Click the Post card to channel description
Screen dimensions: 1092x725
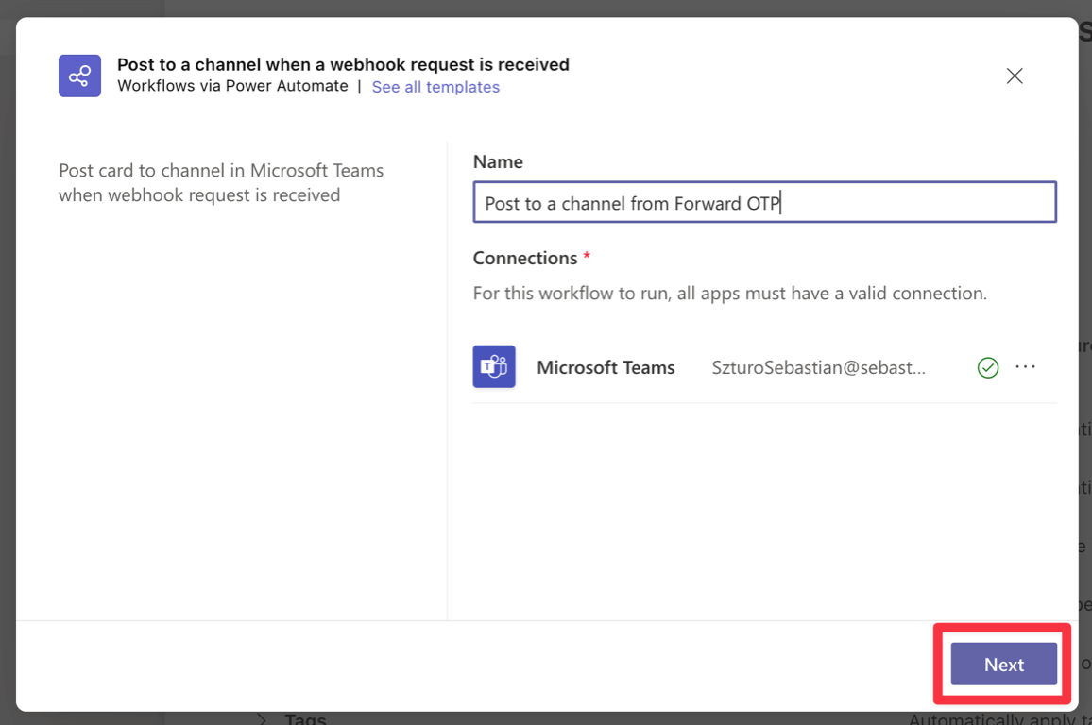221,183
